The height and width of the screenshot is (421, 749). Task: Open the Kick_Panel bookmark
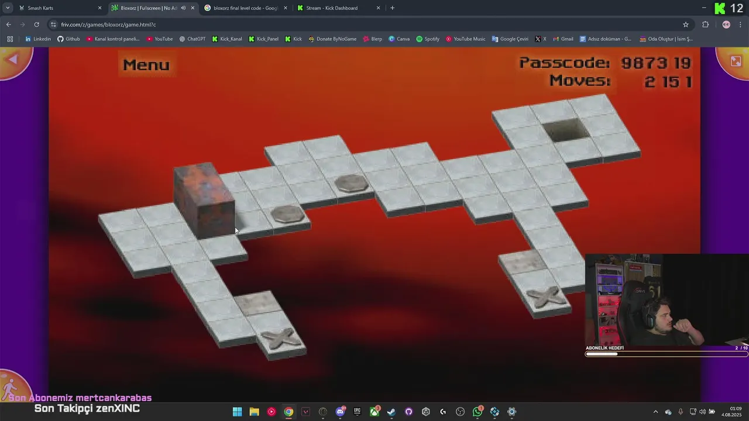(264, 39)
